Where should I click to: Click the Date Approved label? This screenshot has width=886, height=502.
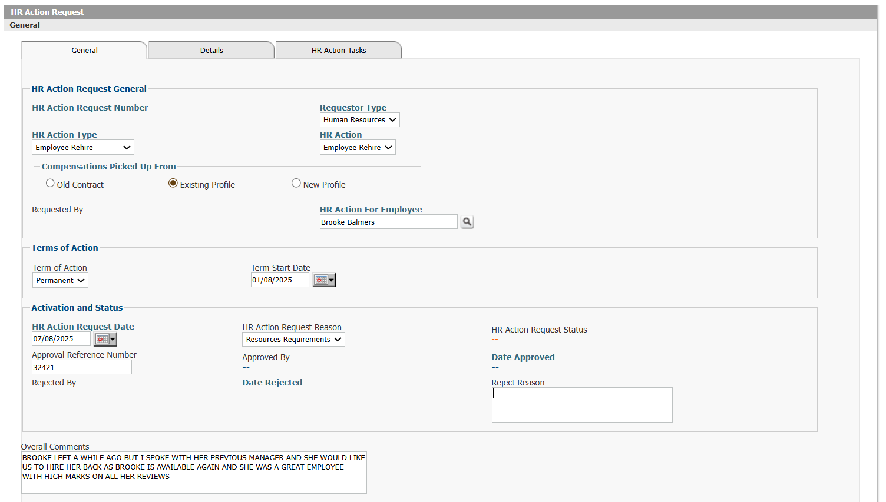tap(523, 357)
